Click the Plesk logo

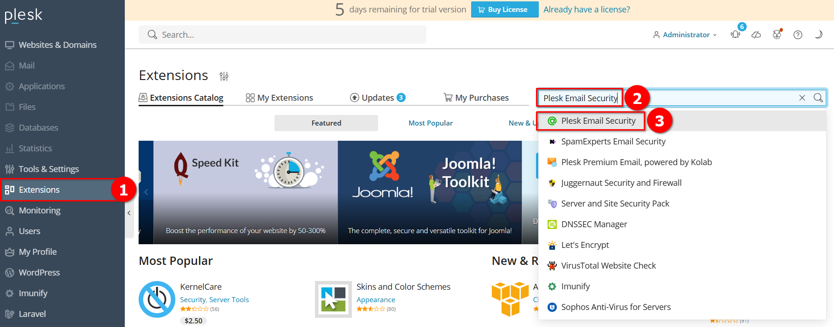tap(23, 15)
